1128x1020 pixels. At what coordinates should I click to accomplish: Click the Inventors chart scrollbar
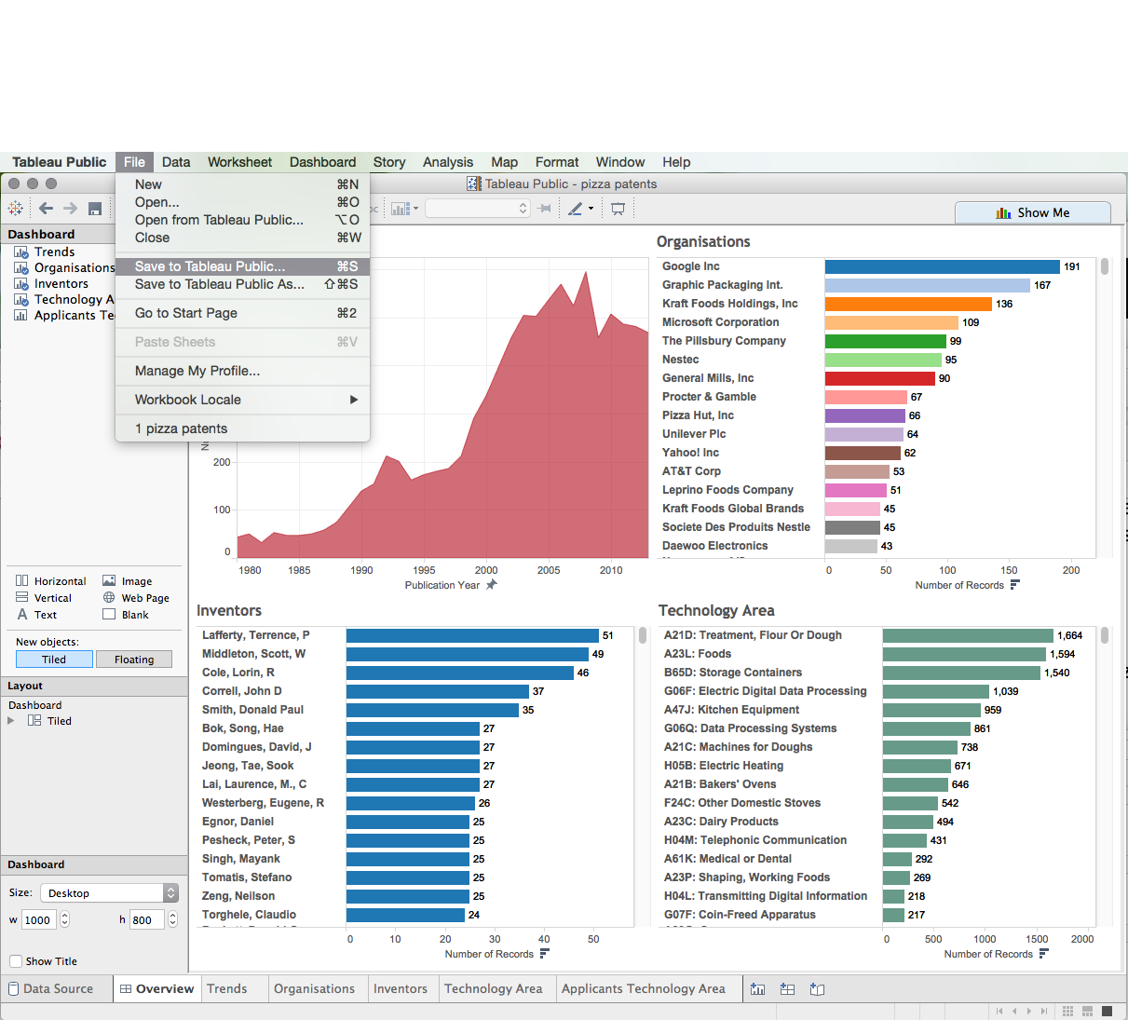pyautogui.click(x=643, y=635)
